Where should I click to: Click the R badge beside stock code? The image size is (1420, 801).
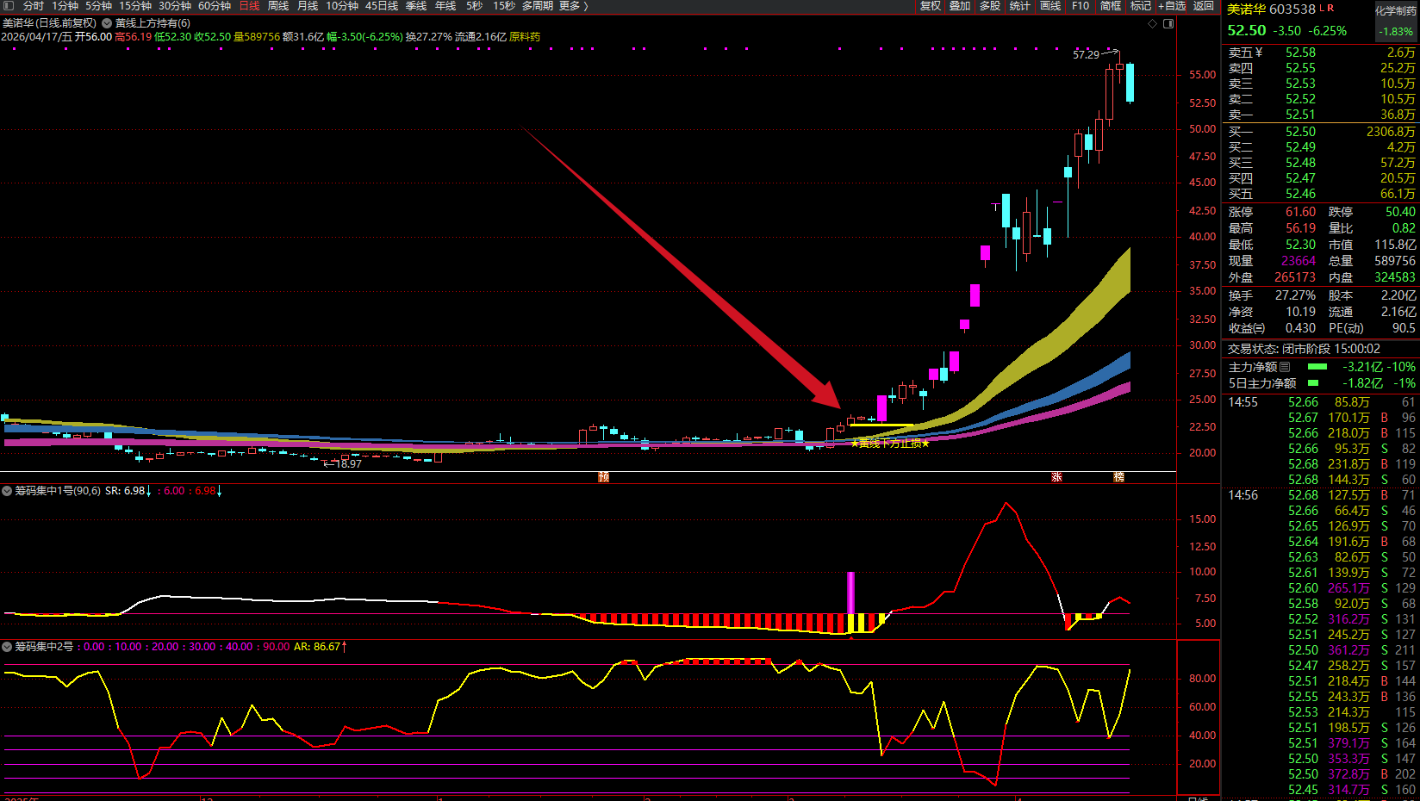1331,8
